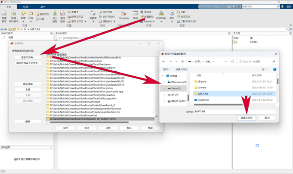Click the refresh icon in folder dialog
This screenshot has width=293, height=174.
[233, 62]
